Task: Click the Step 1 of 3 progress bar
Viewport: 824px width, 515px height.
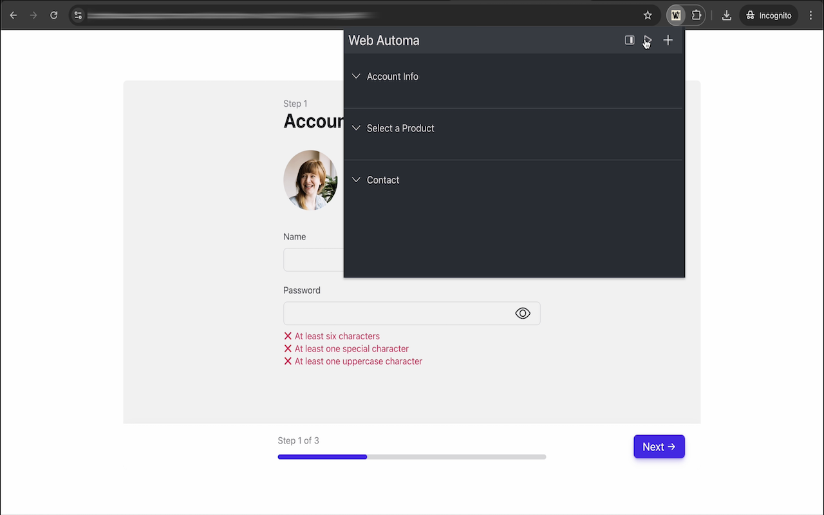Action: click(411, 456)
